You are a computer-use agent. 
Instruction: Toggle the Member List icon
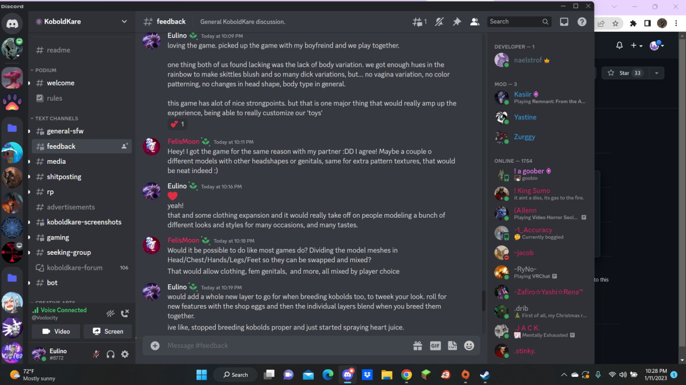(x=474, y=21)
